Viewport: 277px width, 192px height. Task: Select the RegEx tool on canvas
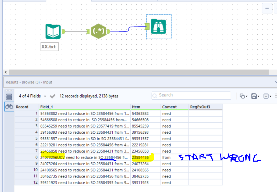pos(98,31)
